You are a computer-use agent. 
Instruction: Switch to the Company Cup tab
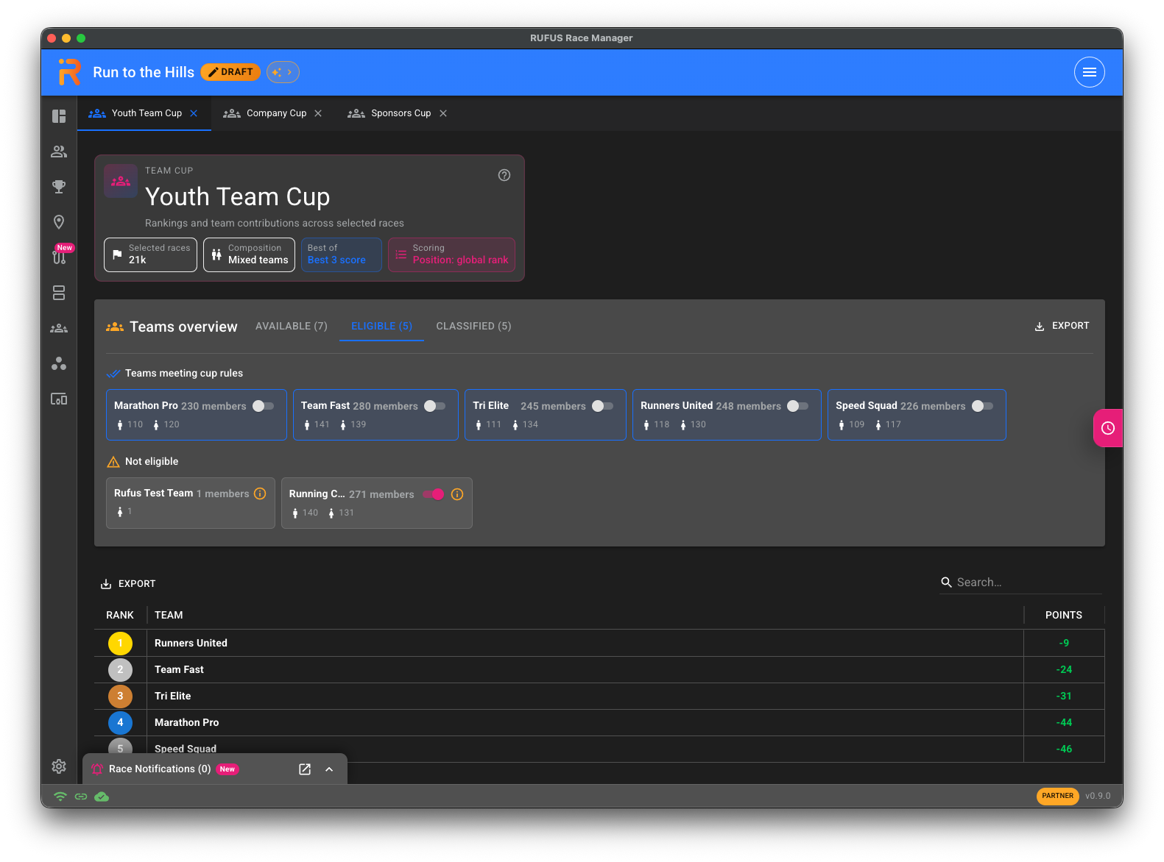[273, 113]
